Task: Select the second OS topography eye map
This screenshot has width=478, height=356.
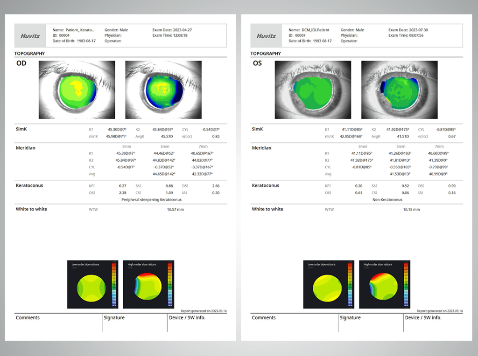Action: 400,89
